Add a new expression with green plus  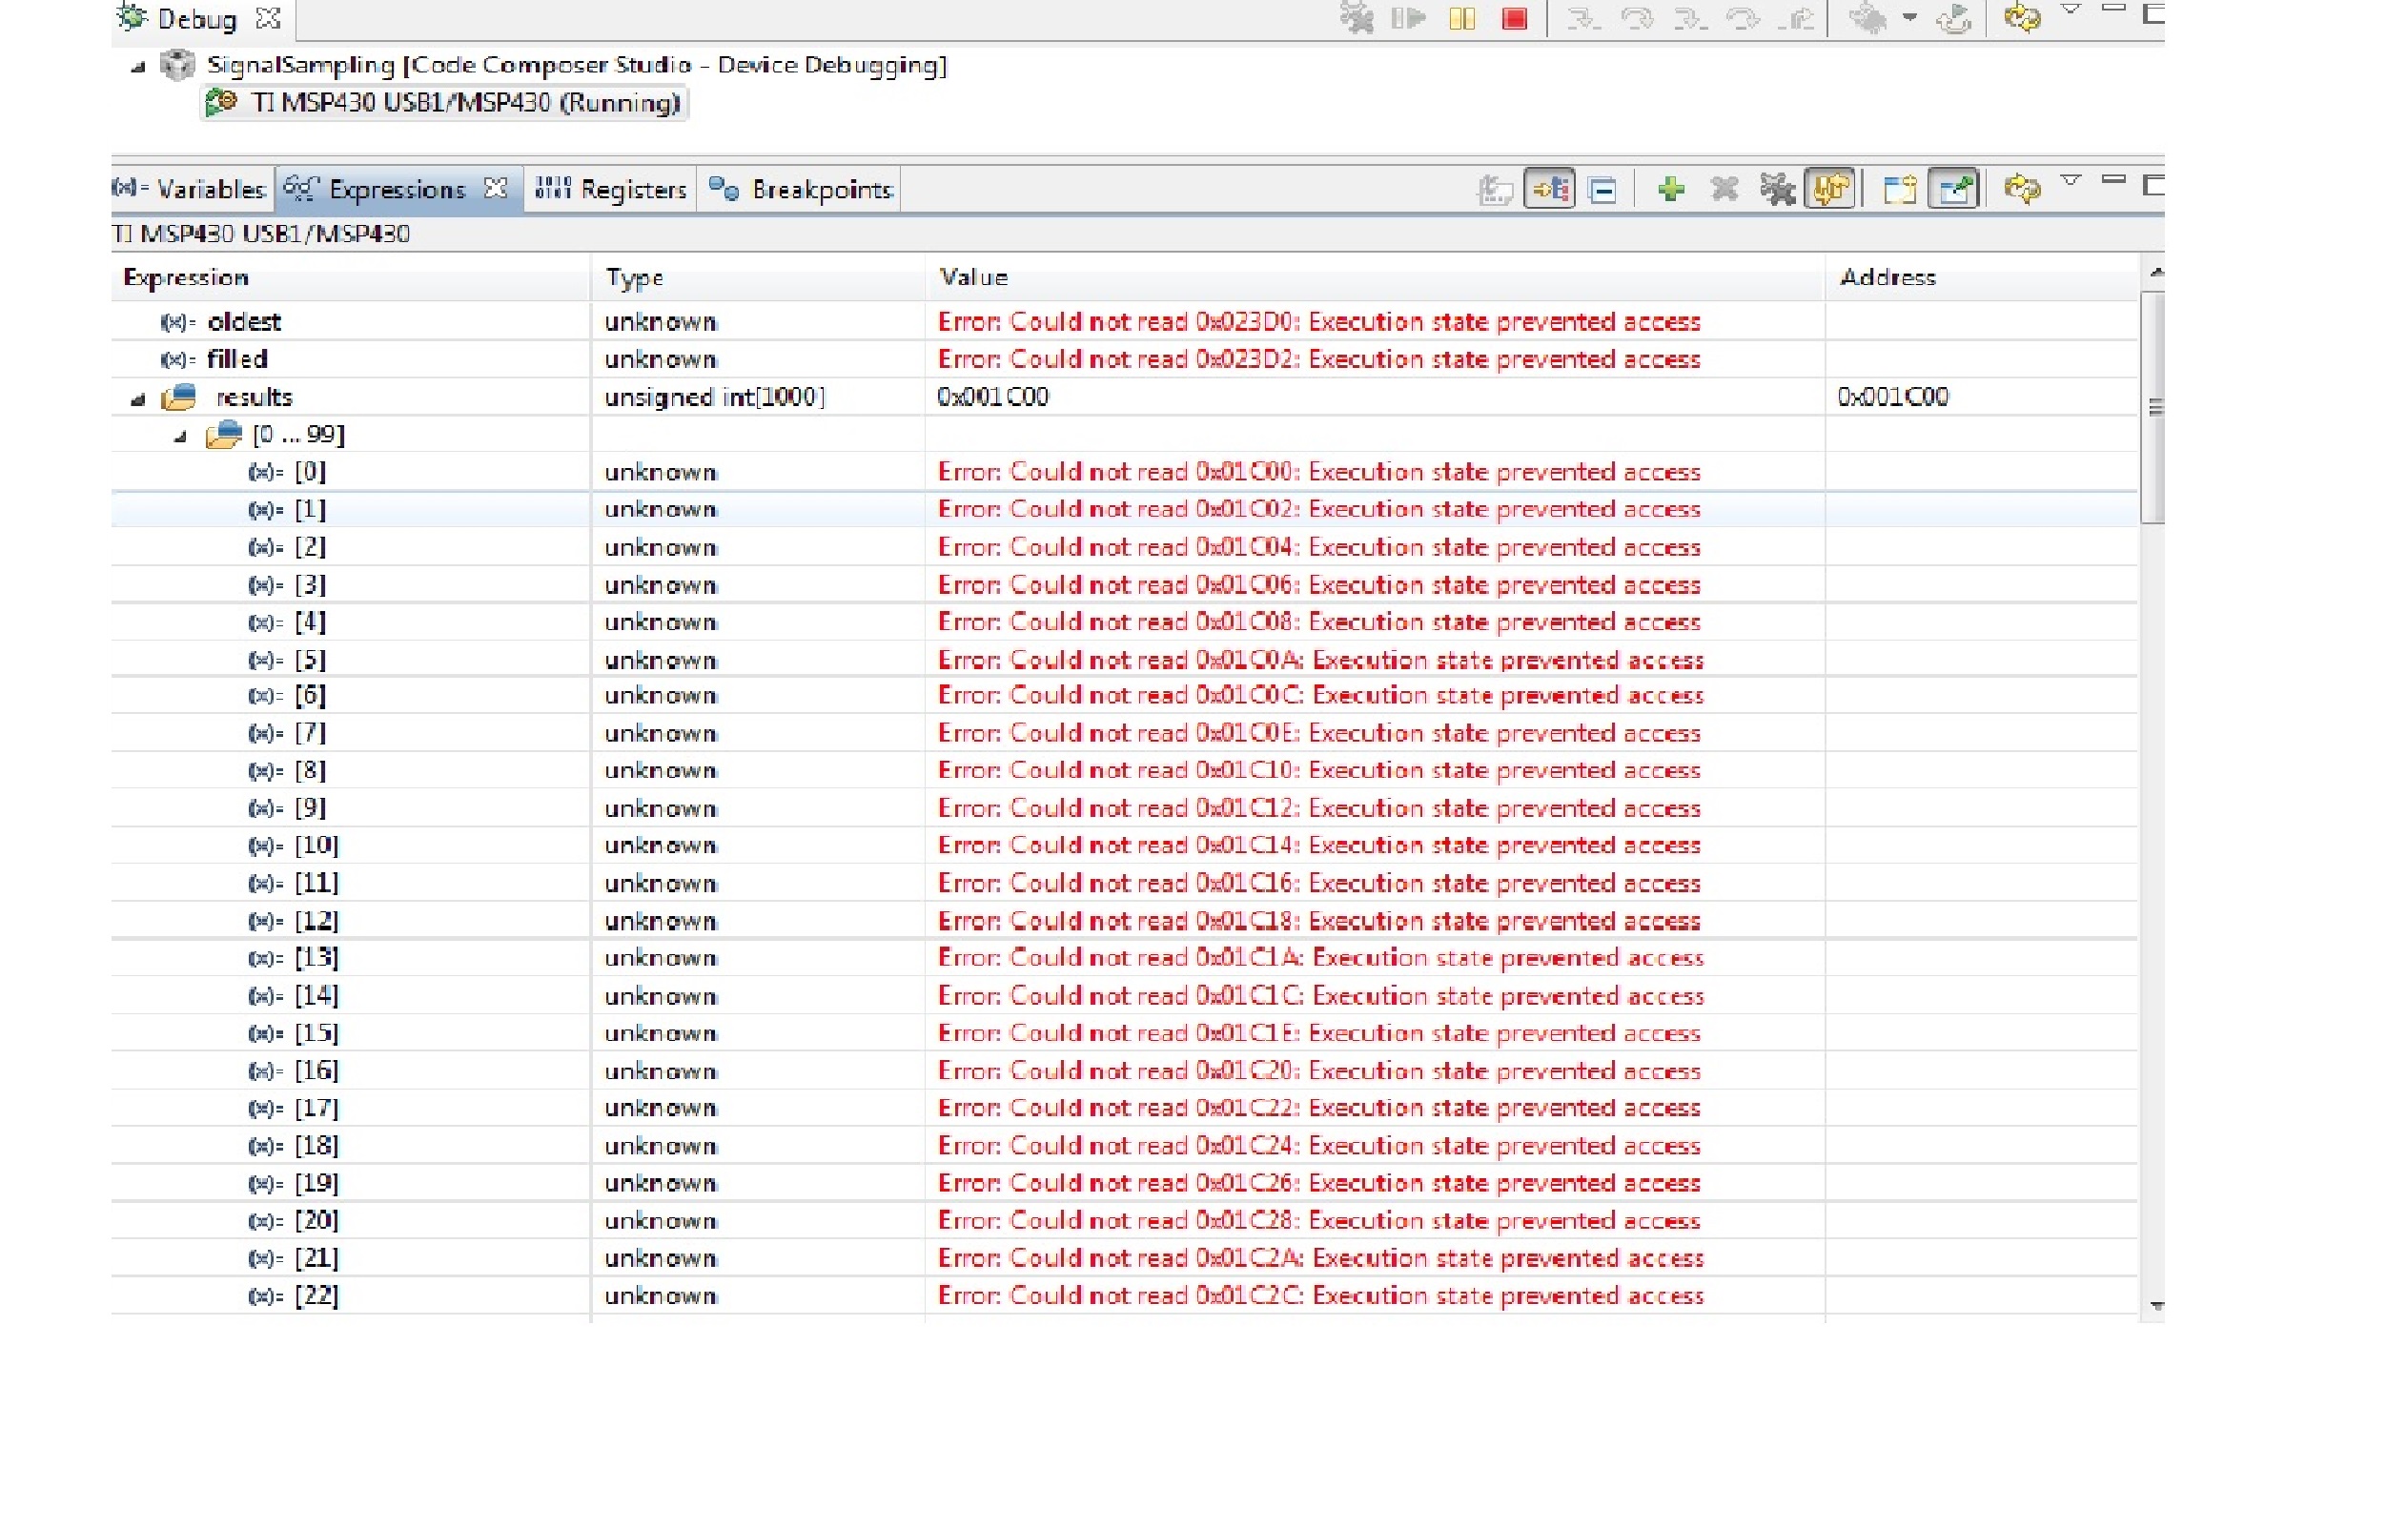tap(1670, 189)
